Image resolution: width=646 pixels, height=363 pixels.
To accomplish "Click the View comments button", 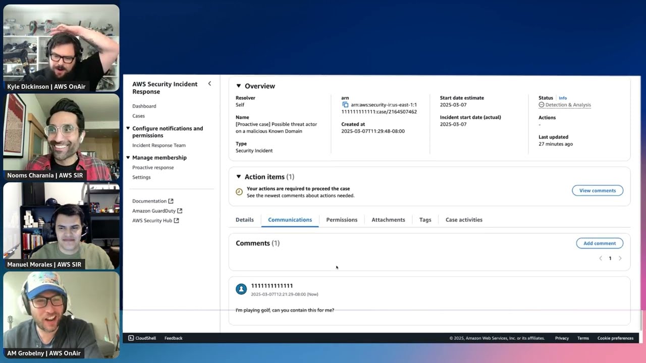I will [598, 191].
